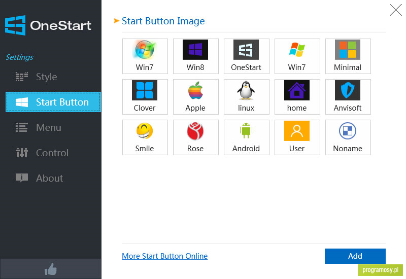This screenshot has width=406, height=279.
Task: Pick the Apple rainbow logo start button
Action: [196, 97]
